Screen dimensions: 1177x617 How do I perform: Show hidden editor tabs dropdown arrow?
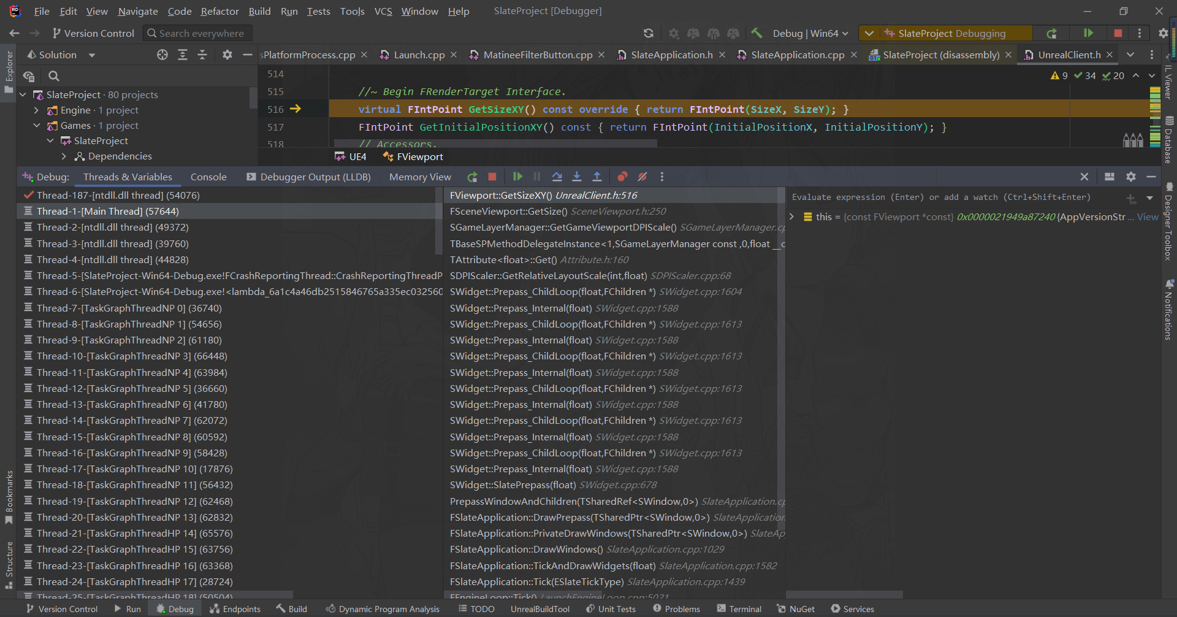click(1130, 55)
